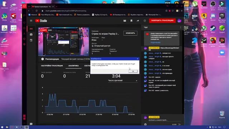This screenshot has width=229, height=129.
Task: Close the SmartSteamEmu error dialog
Action: coord(137,59)
